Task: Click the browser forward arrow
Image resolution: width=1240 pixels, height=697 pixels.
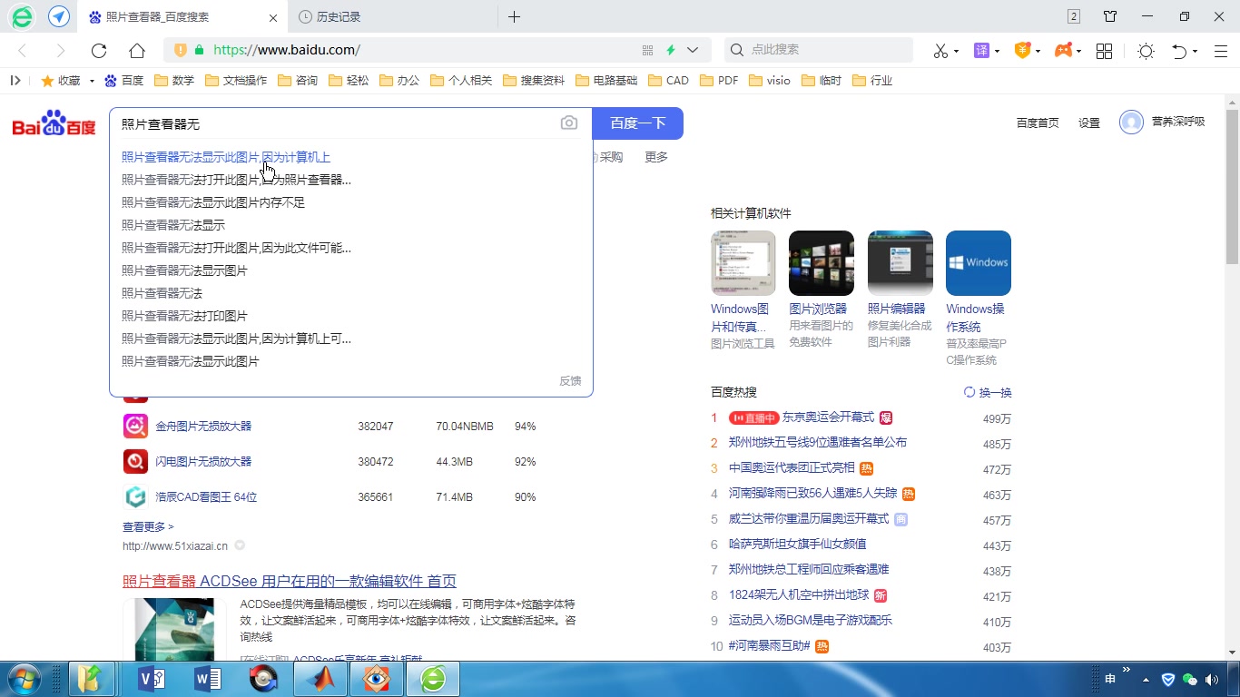Action: click(61, 51)
